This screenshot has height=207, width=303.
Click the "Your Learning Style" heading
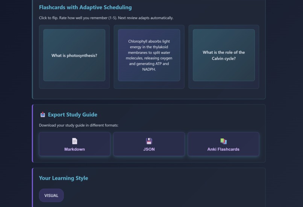click(64, 178)
